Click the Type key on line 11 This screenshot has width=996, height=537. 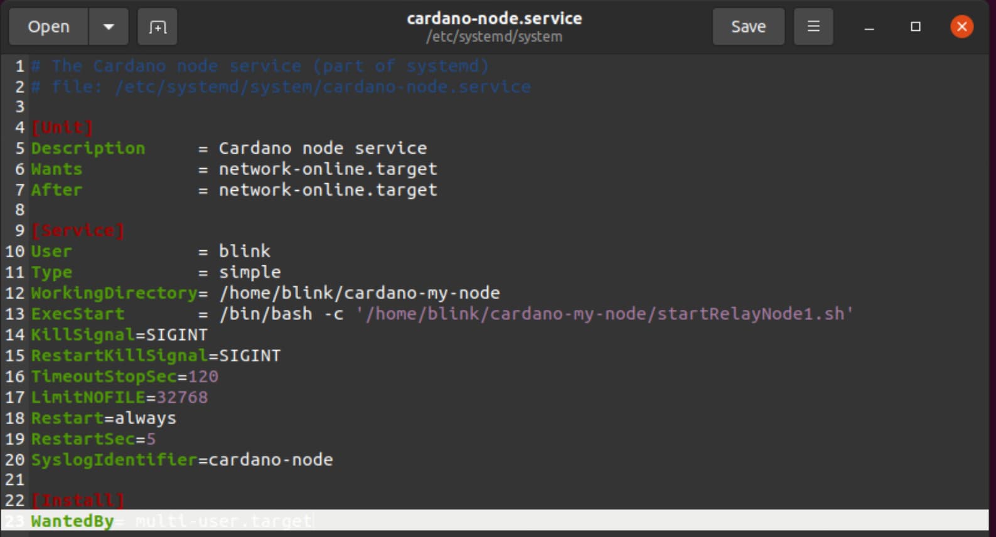click(52, 273)
